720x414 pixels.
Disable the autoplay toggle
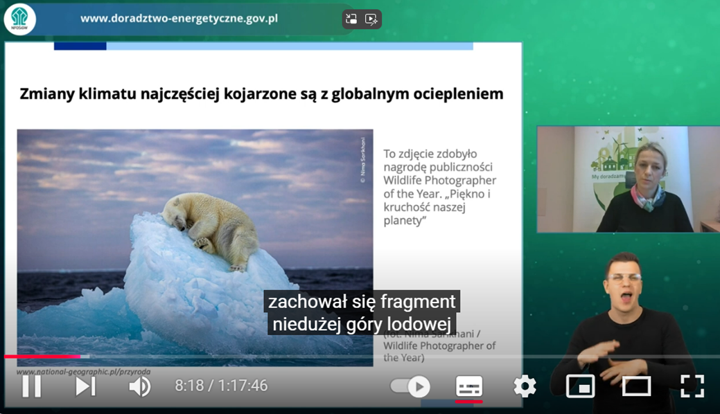point(410,386)
